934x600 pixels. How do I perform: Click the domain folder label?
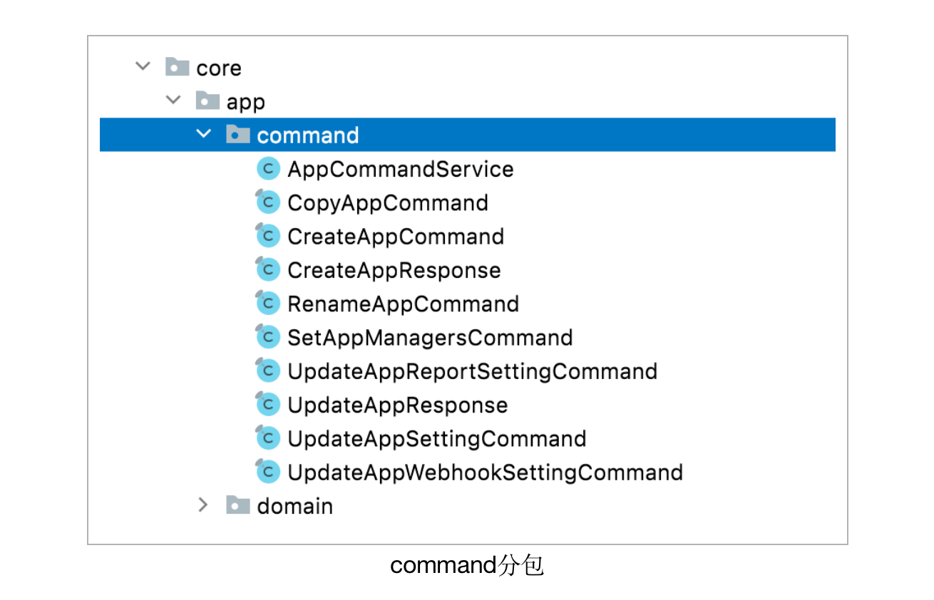(x=294, y=507)
